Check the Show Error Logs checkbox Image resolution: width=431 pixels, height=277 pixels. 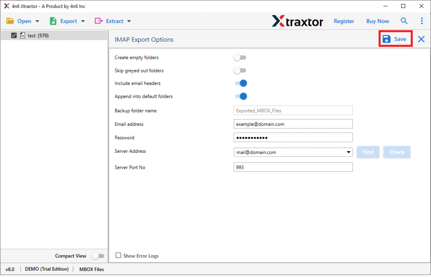(x=118, y=256)
